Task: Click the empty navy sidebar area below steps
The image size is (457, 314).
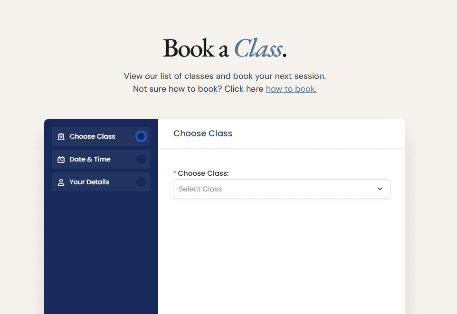Action: (x=101, y=252)
